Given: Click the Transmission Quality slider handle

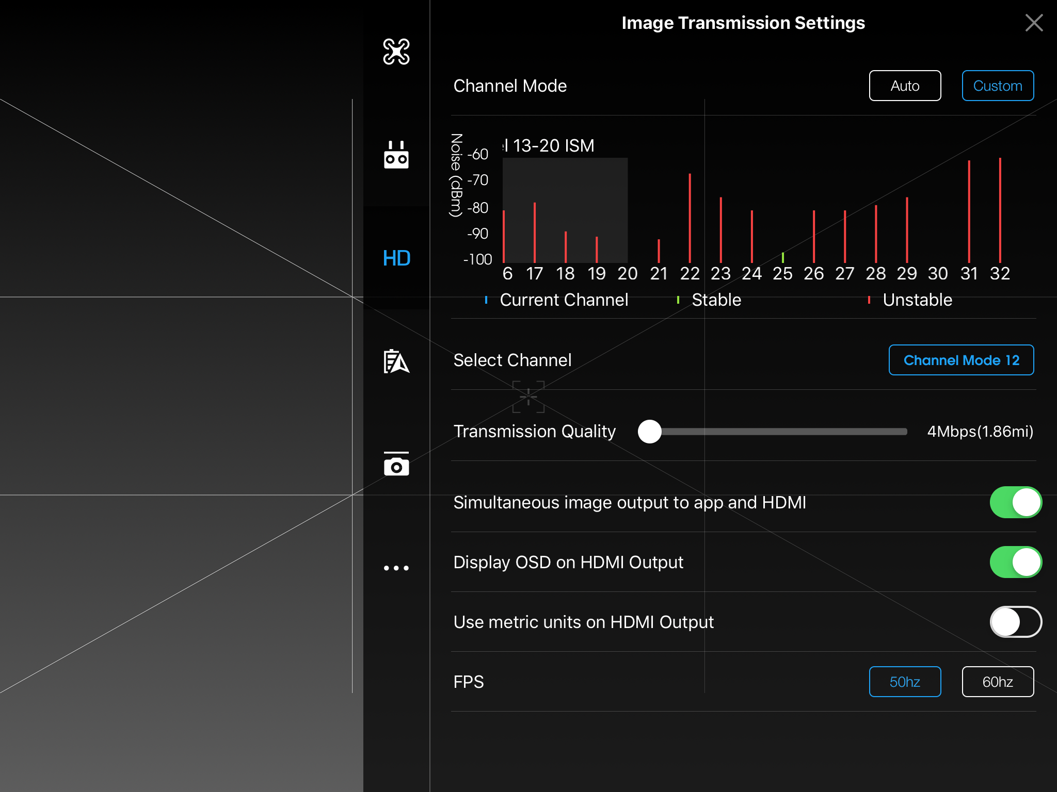Looking at the screenshot, I should (650, 432).
